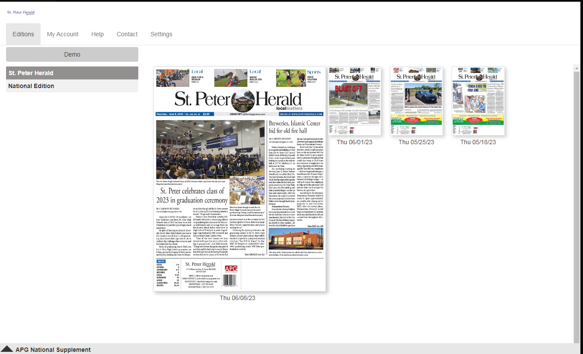Switch to the National Edition
The height and width of the screenshot is (354, 583).
(x=72, y=86)
